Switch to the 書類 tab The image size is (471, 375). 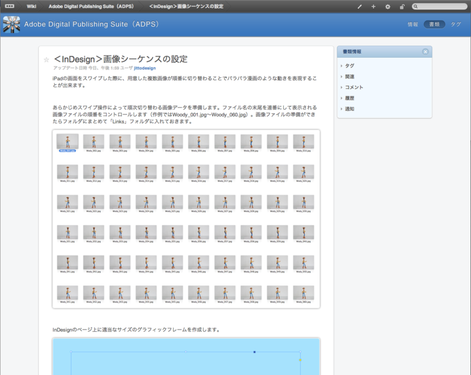[x=434, y=24]
